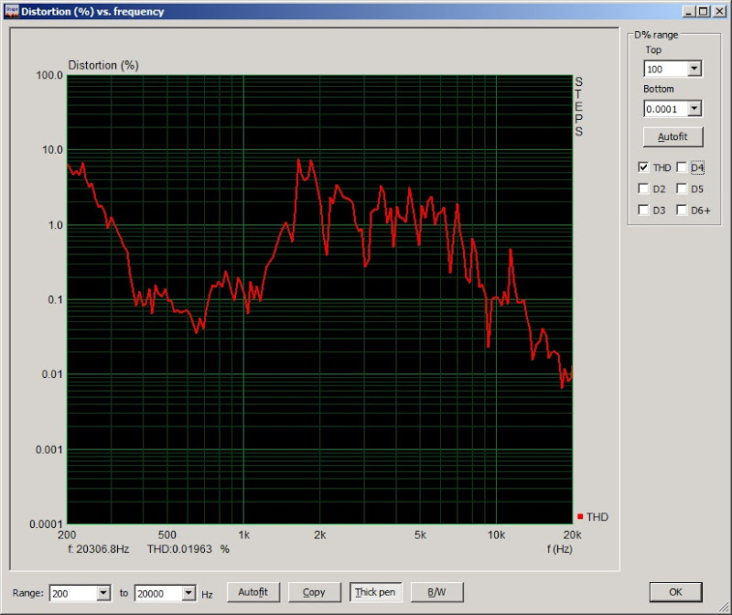Click the 10.0 distortion axis label
This screenshot has height=615, width=732.
click(52, 150)
